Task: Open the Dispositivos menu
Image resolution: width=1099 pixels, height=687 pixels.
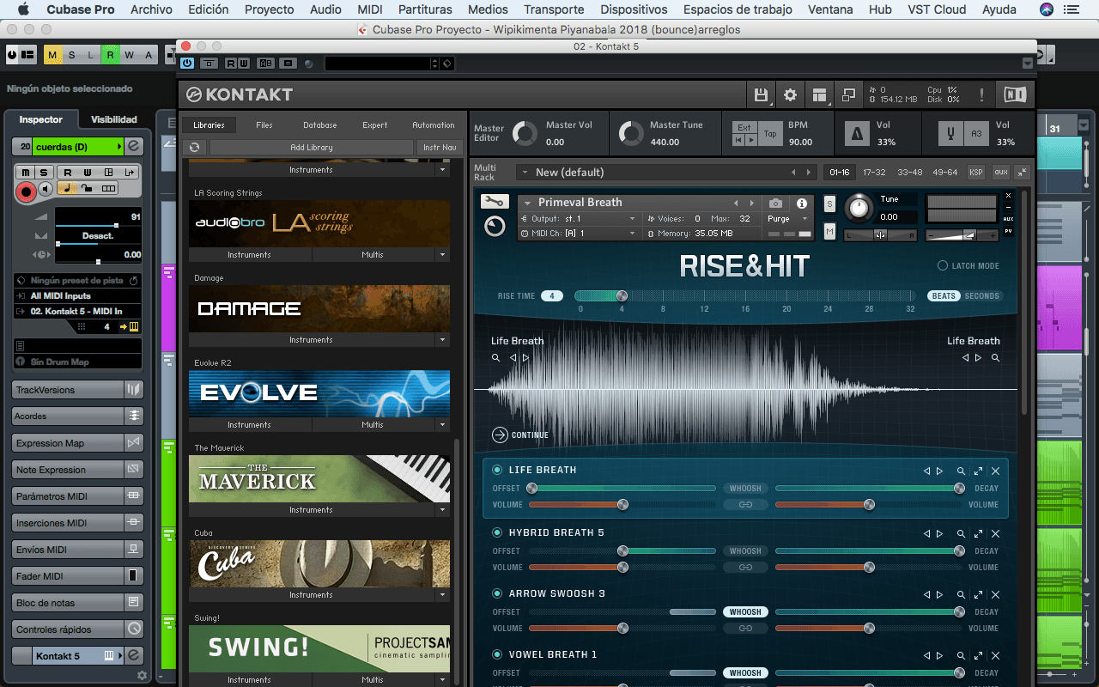Action: point(634,9)
